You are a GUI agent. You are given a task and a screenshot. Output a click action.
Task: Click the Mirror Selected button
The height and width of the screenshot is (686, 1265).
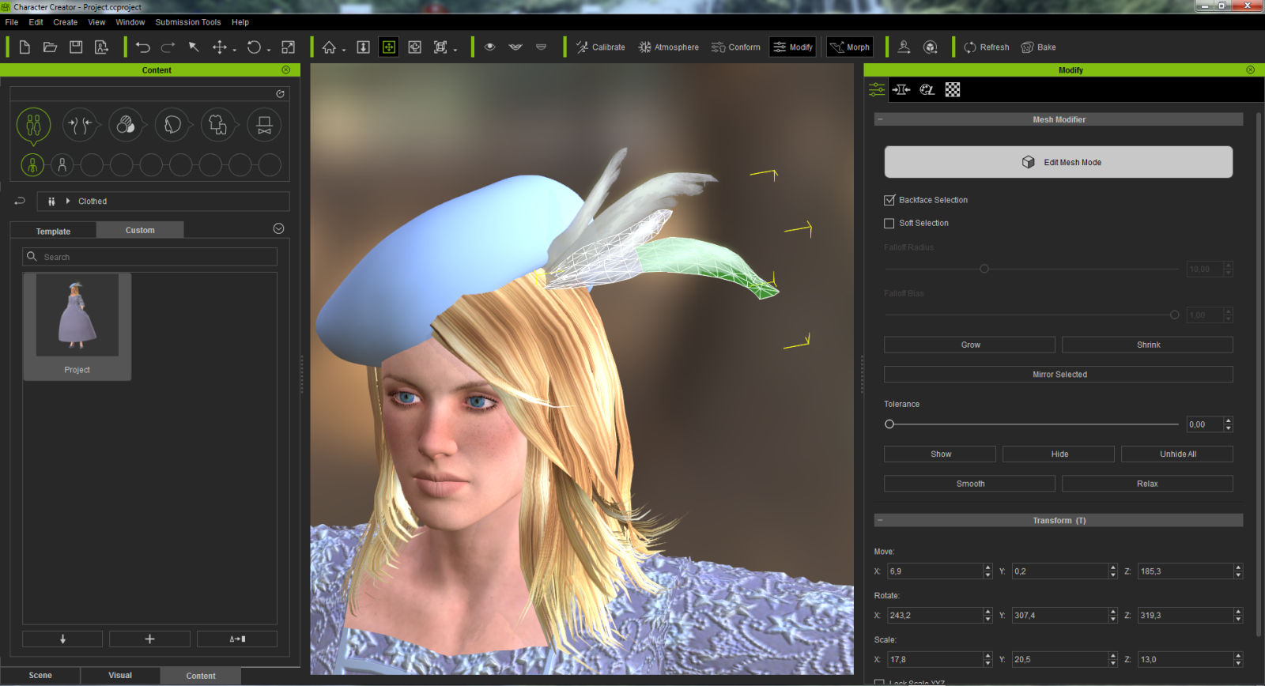tap(1058, 374)
